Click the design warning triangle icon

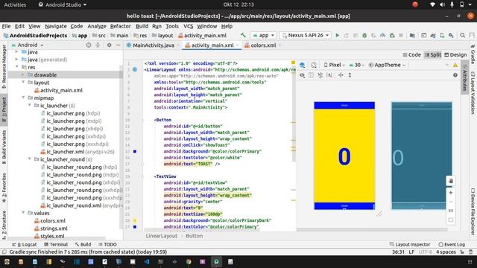pos(455,65)
